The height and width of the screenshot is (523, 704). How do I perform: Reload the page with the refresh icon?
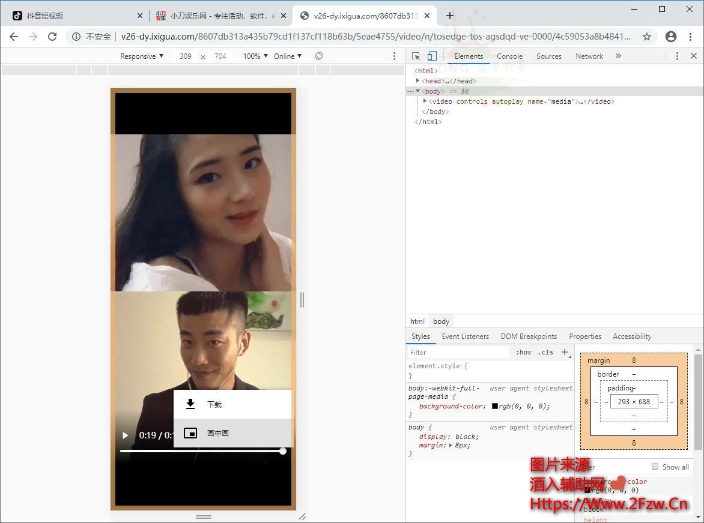coord(52,37)
